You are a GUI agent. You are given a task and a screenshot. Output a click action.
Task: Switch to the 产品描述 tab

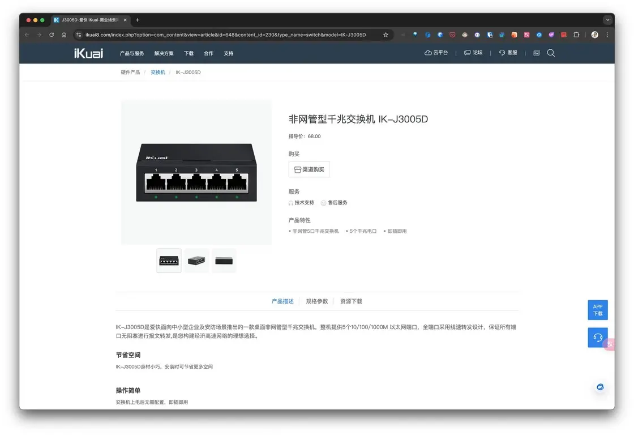point(282,301)
